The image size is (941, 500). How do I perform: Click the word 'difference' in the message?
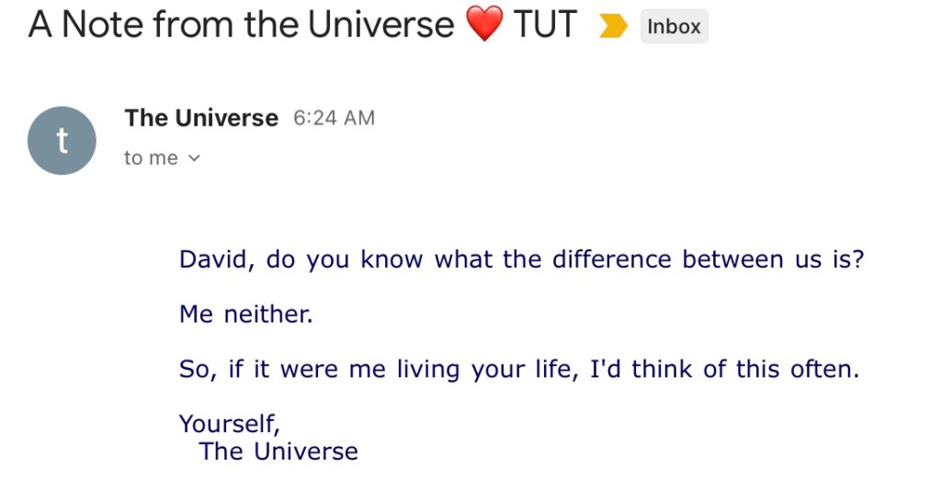(x=612, y=260)
